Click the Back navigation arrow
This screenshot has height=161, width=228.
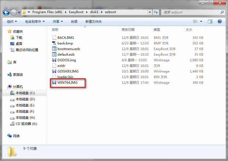[6, 12]
